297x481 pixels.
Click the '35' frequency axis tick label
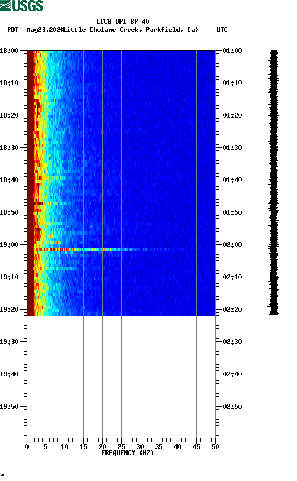(159, 447)
